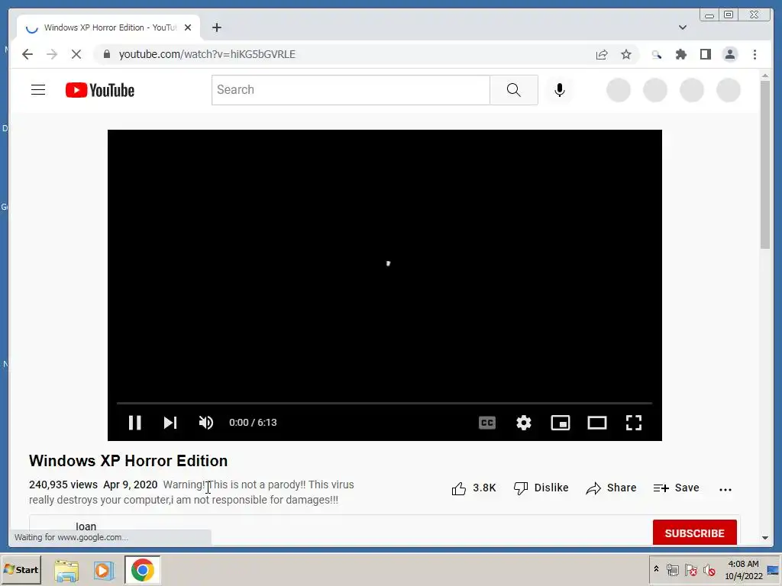782x586 pixels.
Task: Expand the video description text
Action: click(x=192, y=492)
